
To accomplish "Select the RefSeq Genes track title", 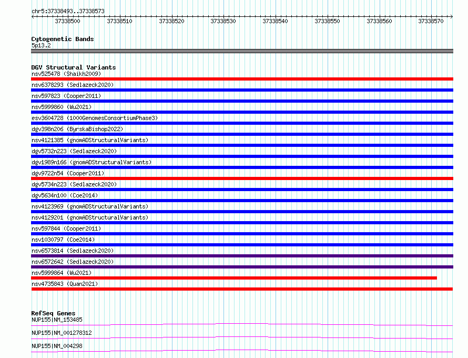I will [54, 313].
